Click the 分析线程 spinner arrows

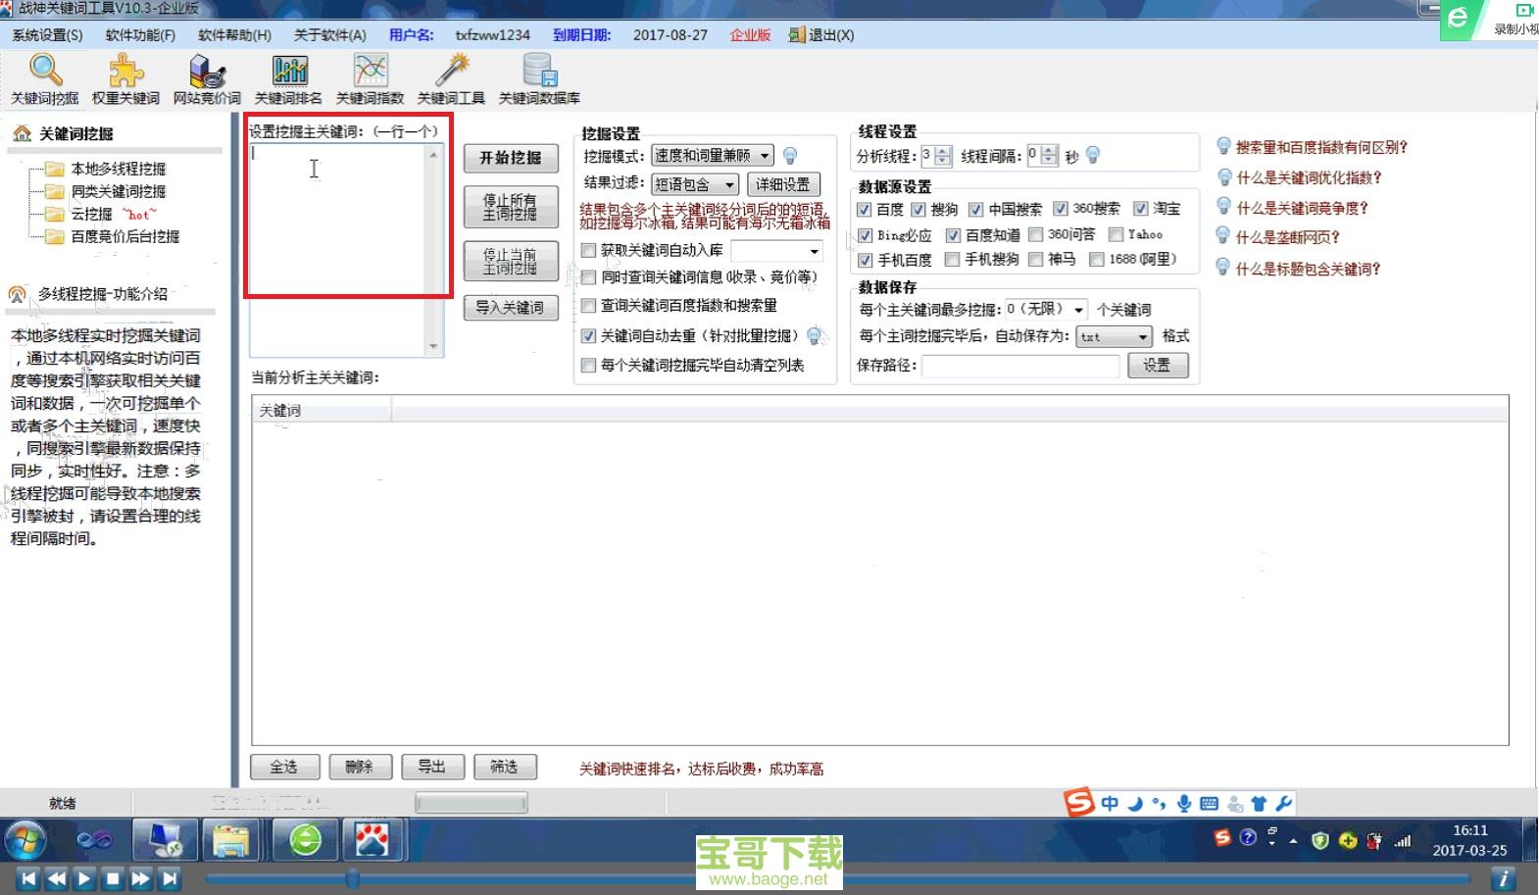point(943,156)
